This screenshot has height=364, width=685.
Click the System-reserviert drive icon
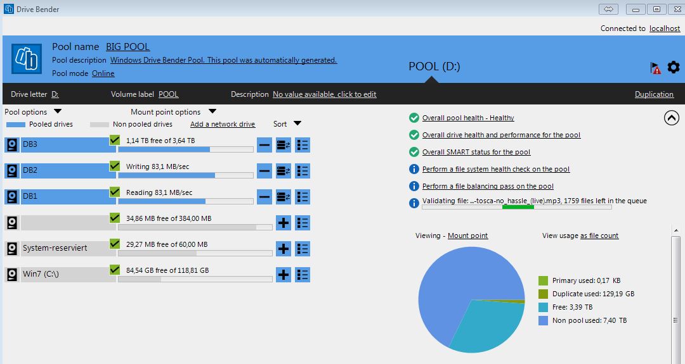[x=12, y=249]
